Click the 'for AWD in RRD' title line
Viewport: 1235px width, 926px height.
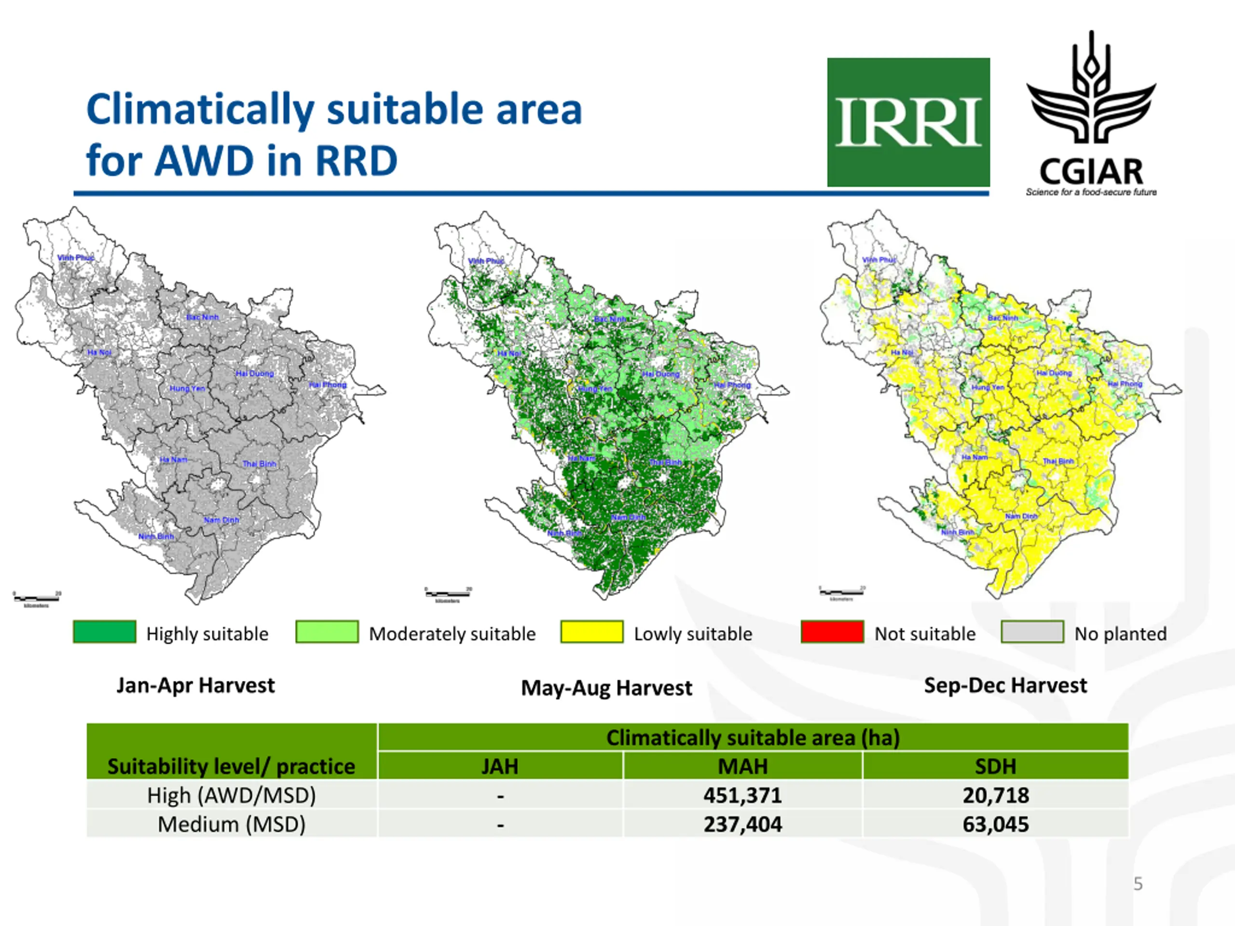(x=242, y=161)
